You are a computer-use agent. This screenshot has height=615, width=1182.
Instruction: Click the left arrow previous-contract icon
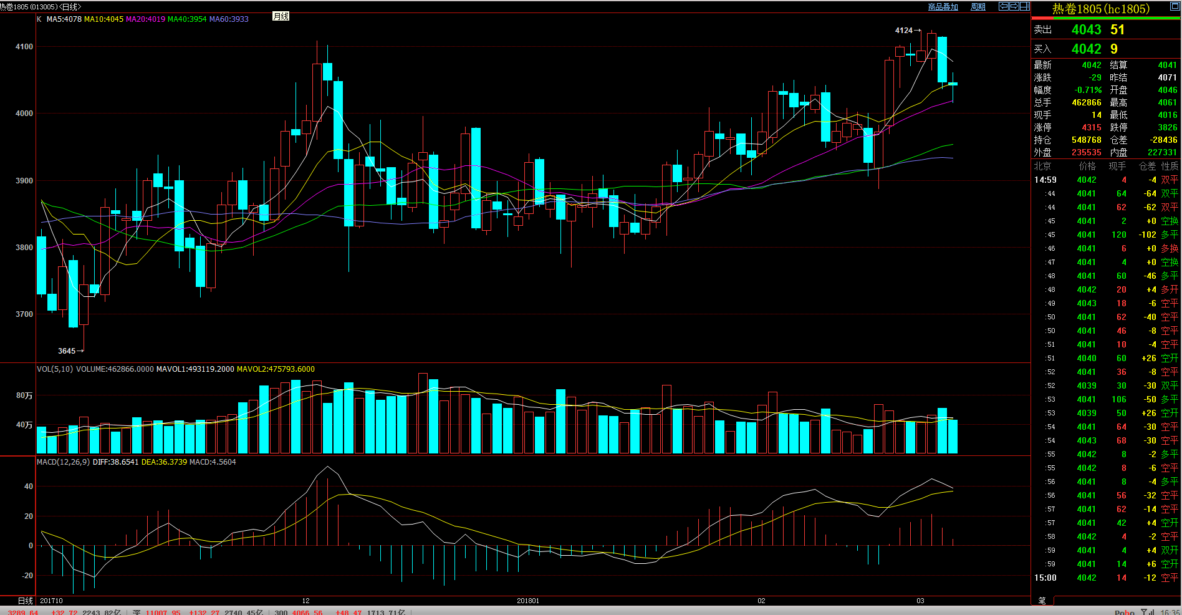pyautogui.click(x=1003, y=6)
